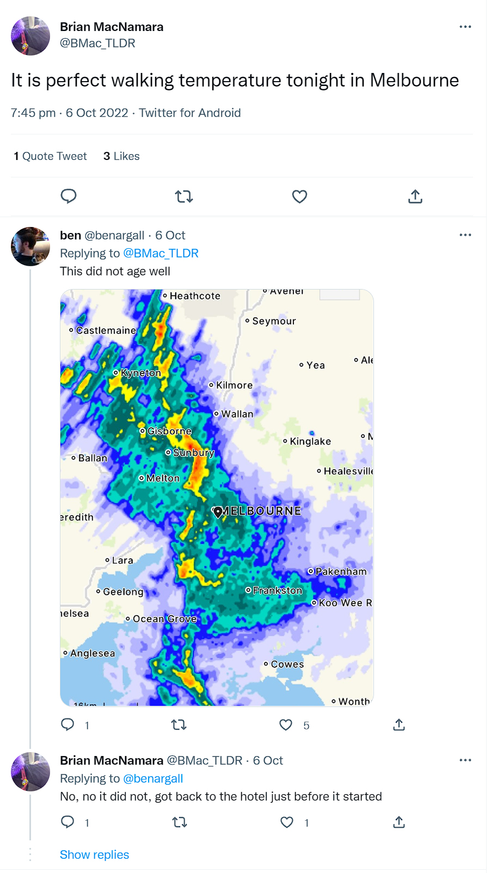Retweet ben's 'This did not age well' reply
This screenshot has width=491, height=873.
tap(179, 725)
